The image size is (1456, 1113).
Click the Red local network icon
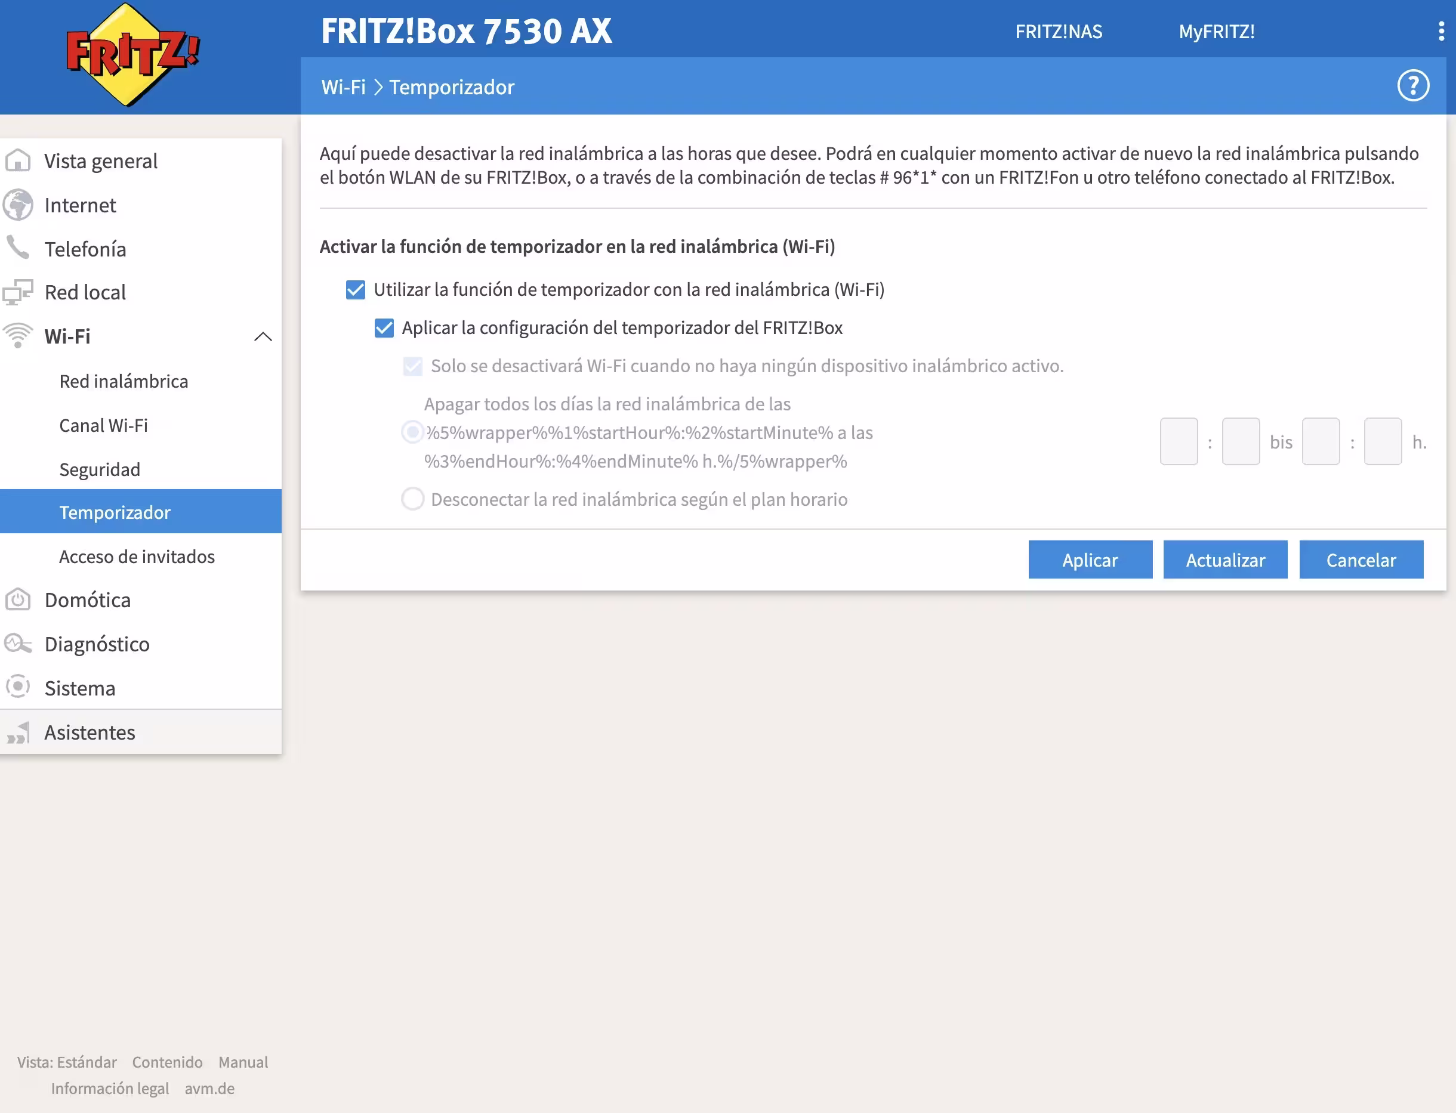pyautogui.click(x=18, y=292)
